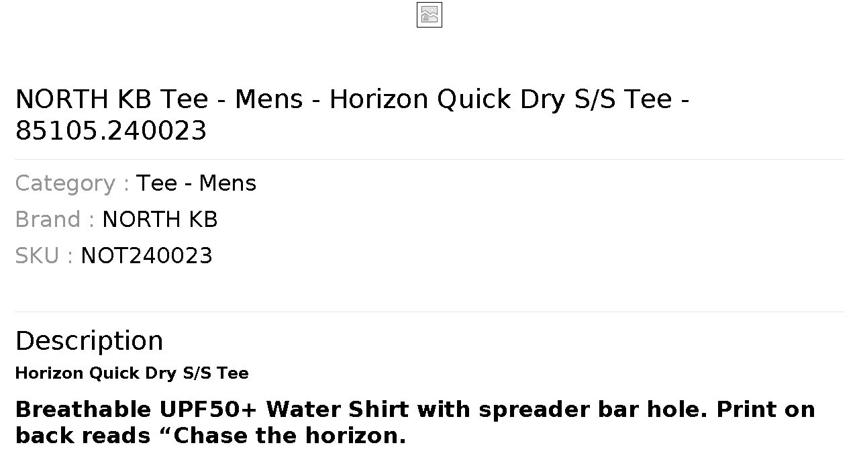859x470 pixels.
Task: Click the Category : label
Action: point(72,183)
